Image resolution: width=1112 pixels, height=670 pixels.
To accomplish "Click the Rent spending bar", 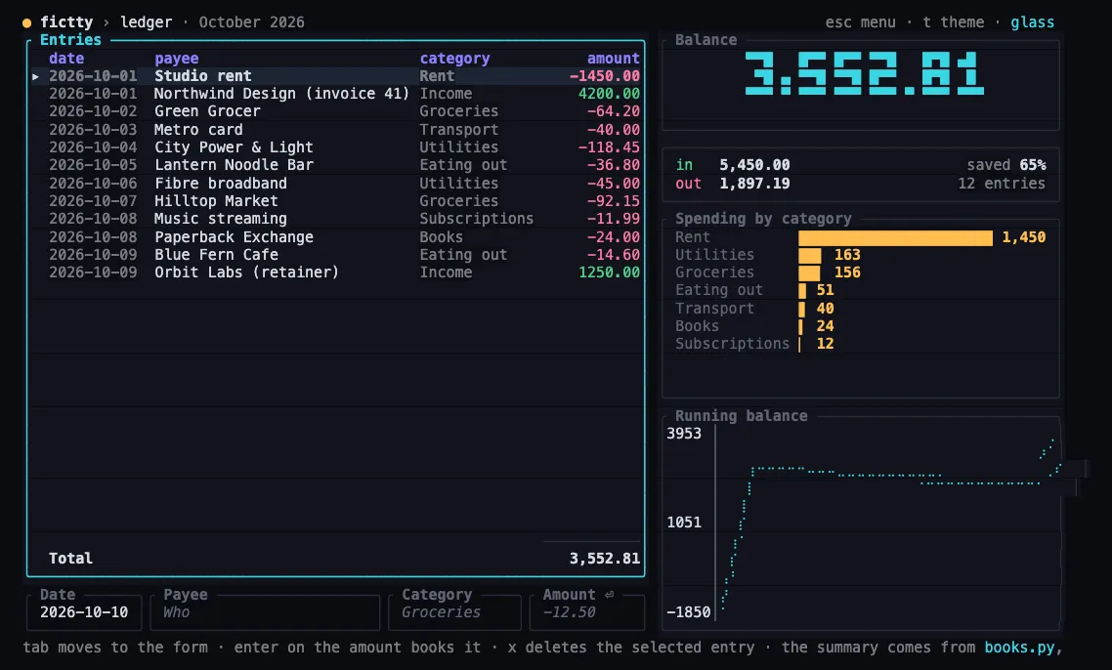I will [896, 237].
